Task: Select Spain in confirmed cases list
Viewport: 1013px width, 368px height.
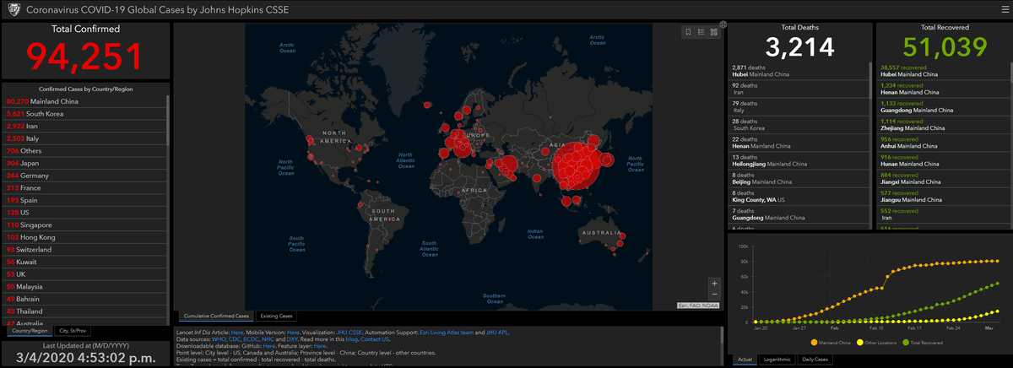Action: tap(84, 200)
